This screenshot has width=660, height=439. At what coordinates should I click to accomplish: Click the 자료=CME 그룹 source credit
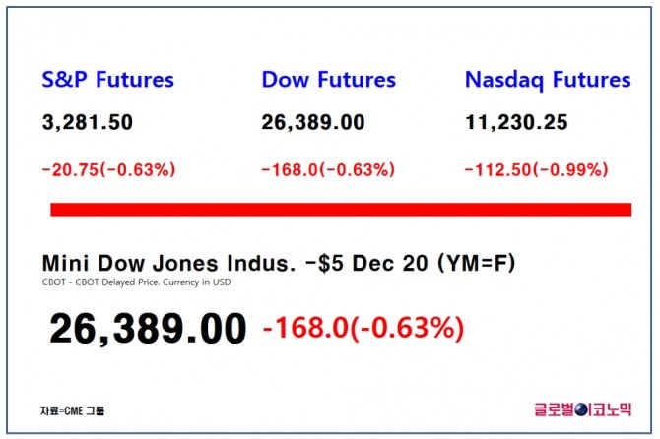pos(72,409)
